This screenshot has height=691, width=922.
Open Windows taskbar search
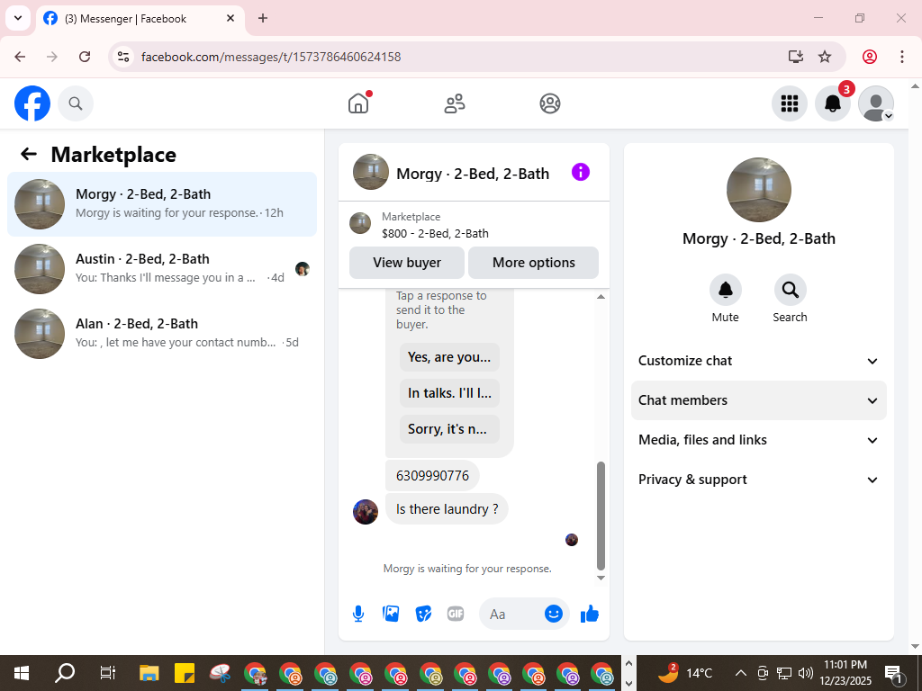click(x=65, y=673)
